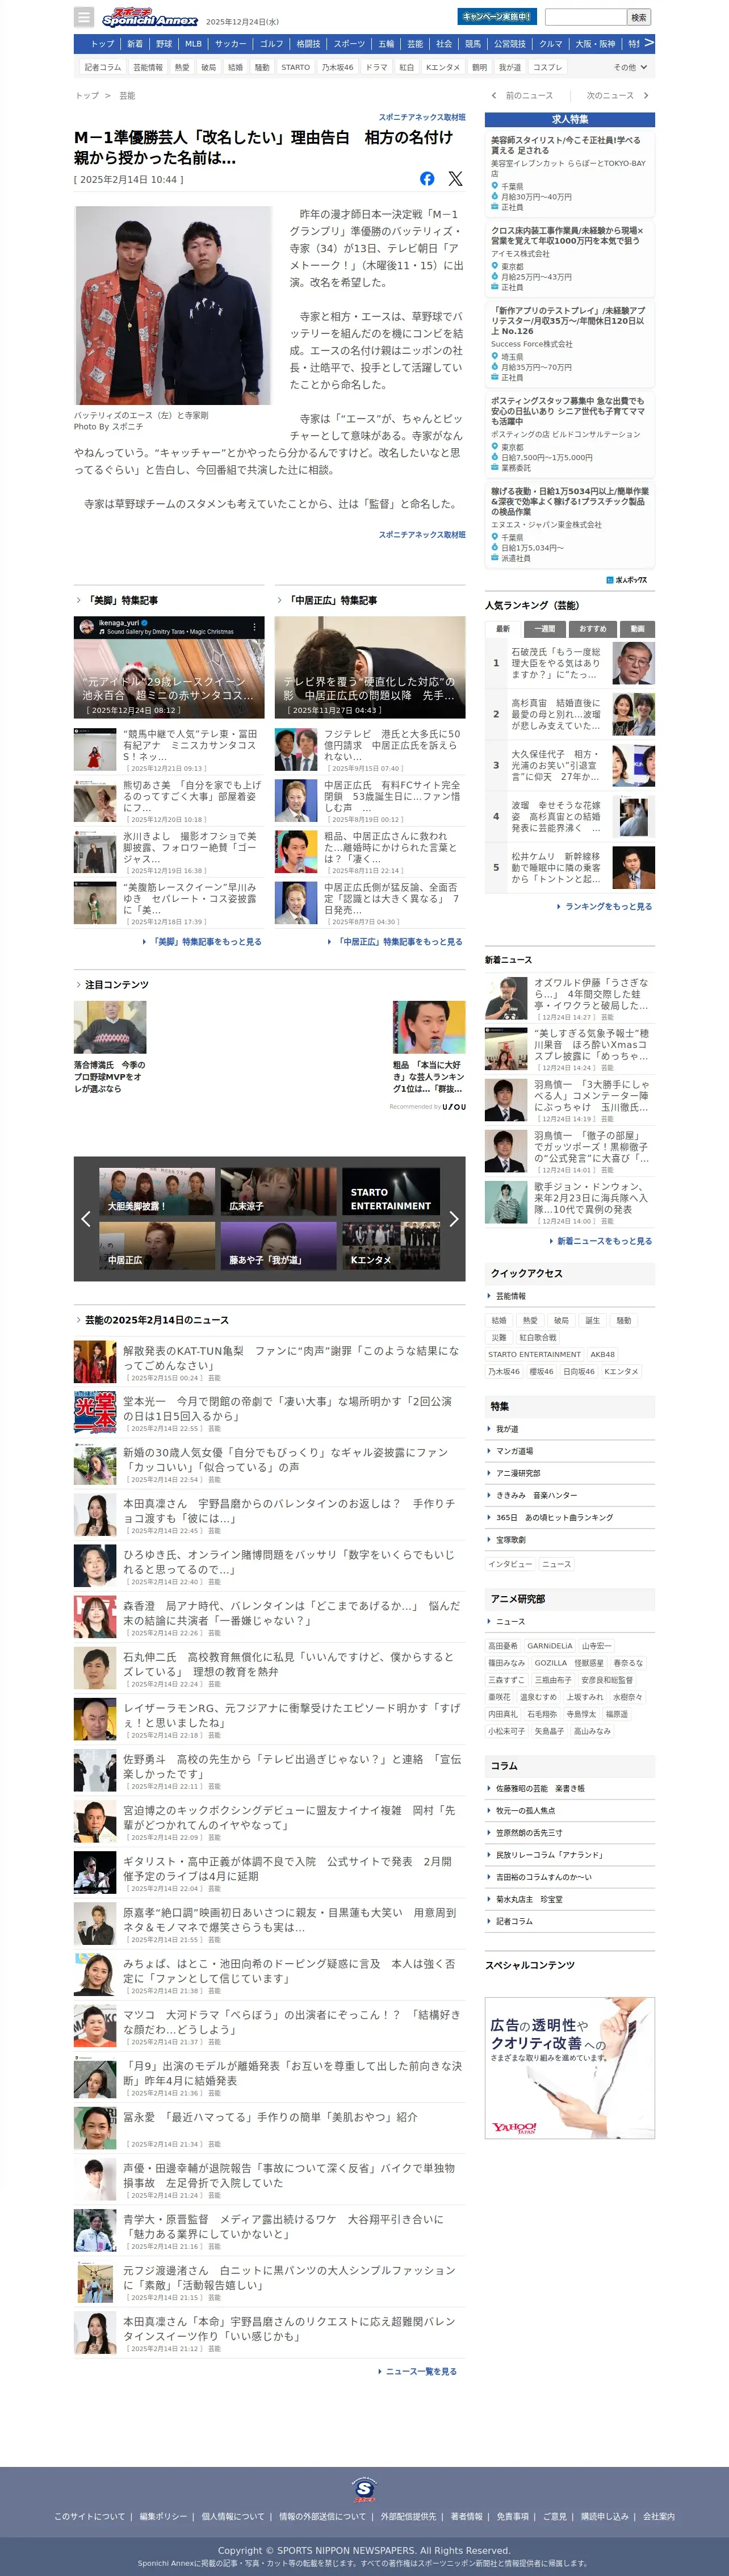Expand 佐藤雅昭の芸能 楽書き帳 column
Image resolution: width=729 pixels, height=2576 pixels.
tap(570, 1788)
